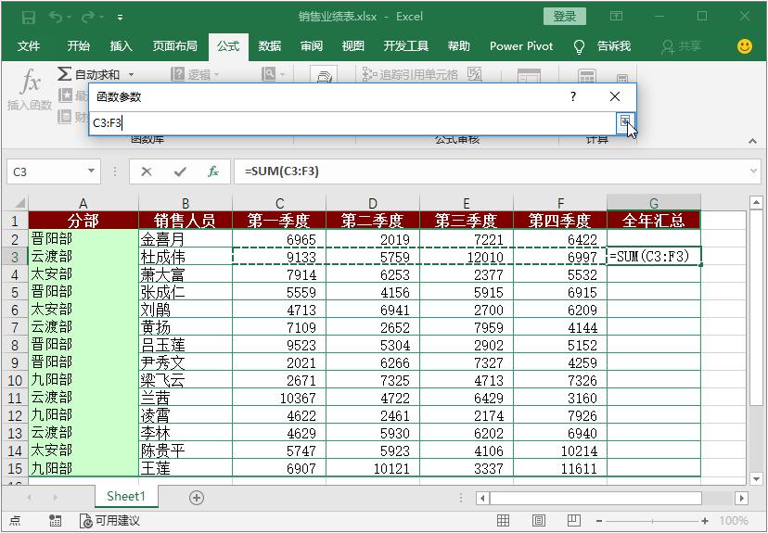Image resolution: width=768 pixels, height=533 pixels.
Task: Open the Name Box dropdown arrow
Action: pos(91,171)
